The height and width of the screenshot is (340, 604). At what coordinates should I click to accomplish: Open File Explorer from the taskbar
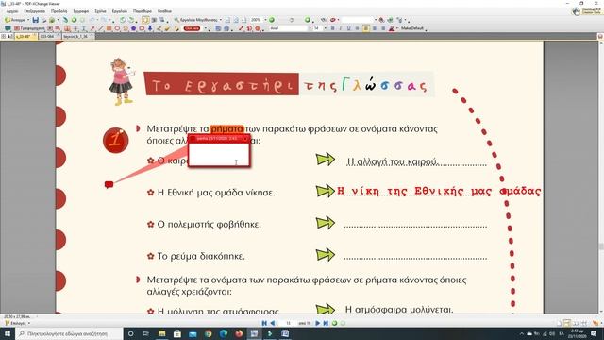click(x=161, y=333)
